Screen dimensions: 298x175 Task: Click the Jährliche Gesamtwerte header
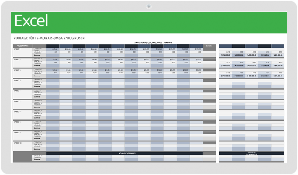click(251, 153)
